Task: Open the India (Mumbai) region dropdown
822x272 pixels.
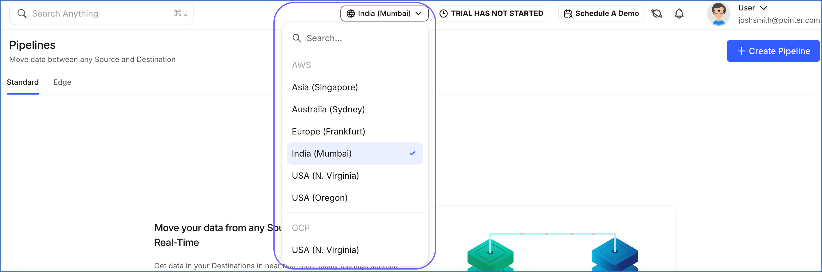Action: pyautogui.click(x=384, y=14)
